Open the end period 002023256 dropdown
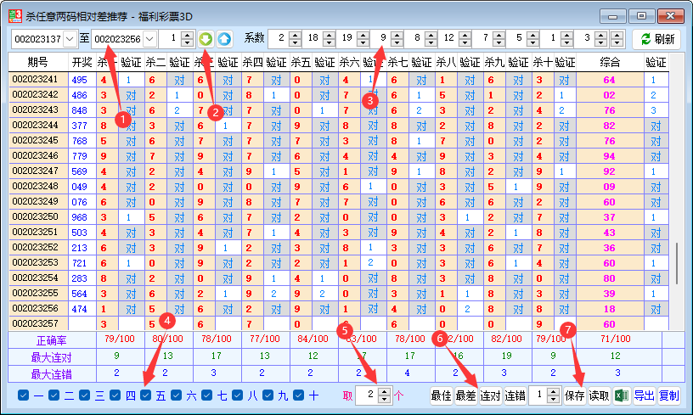Image resolution: width=693 pixels, height=415 pixels. [x=149, y=39]
